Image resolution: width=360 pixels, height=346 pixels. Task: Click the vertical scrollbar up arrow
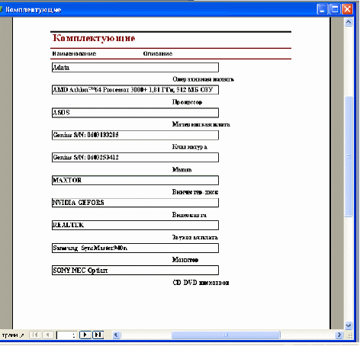pyautogui.click(x=349, y=22)
